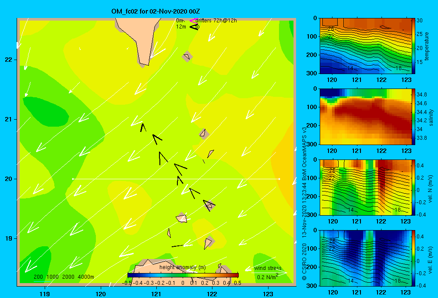Click the '34.8' tick on salinity colorbar

coord(421,94)
